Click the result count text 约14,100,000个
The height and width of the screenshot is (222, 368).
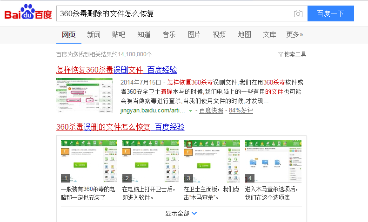(132, 54)
